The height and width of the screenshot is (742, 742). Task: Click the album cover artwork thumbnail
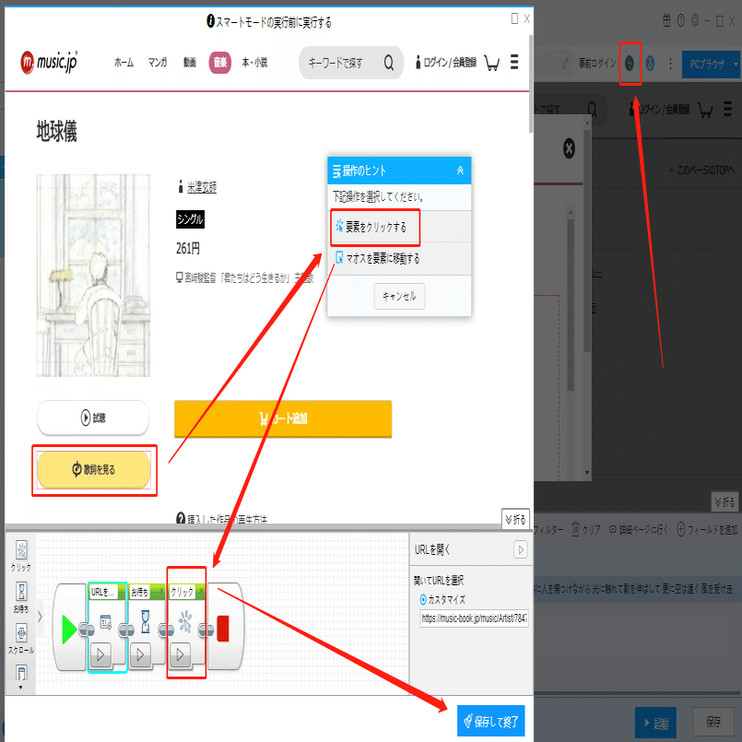coord(94,276)
